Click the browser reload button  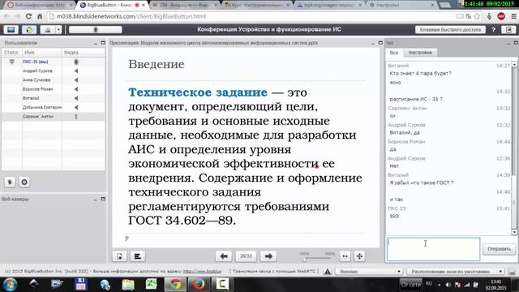click(29, 16)
